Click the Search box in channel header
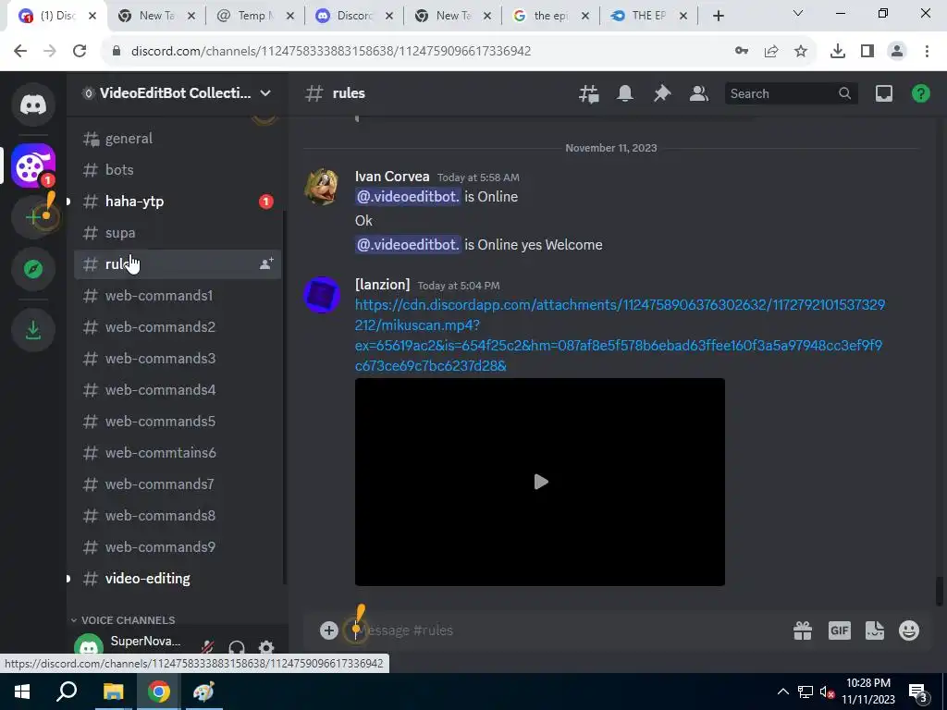The height and width of the screenshot is (710, 947). tap(791, 93)
